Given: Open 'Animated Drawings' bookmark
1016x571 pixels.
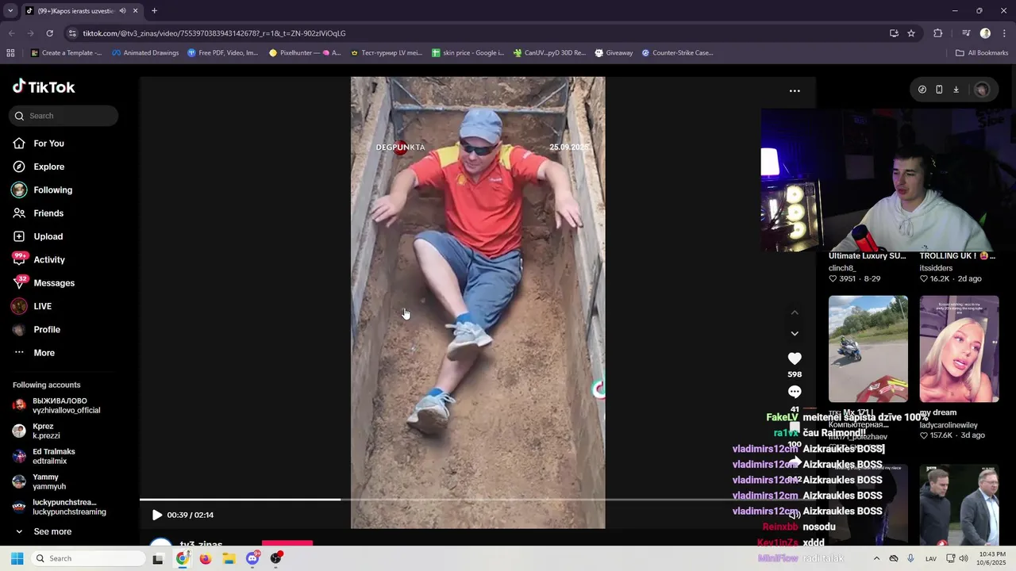Looking at the screenshot, I should click(x=145, y=53).
